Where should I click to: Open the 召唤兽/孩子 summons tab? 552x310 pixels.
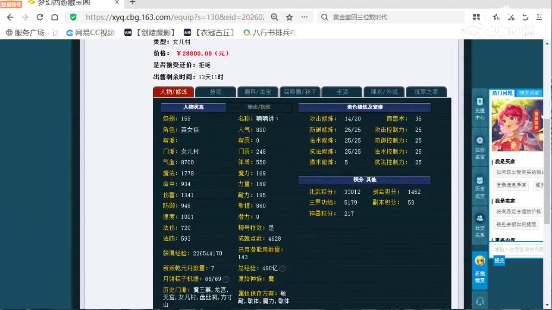(300, 92)
